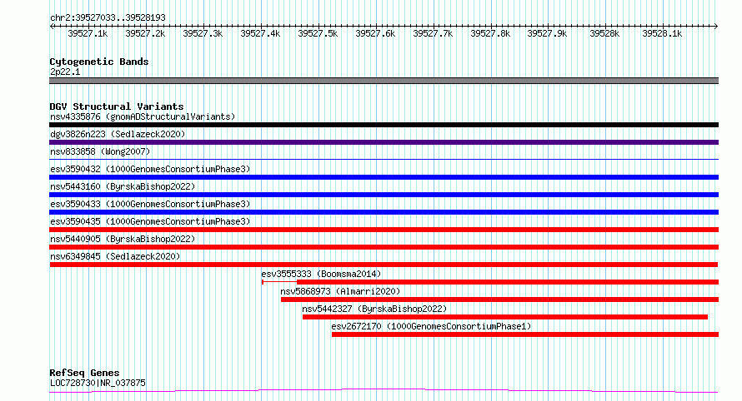Click the 39527.3k ruler tick label
Viewport: 742px width, 401px height.
pyautogui.click(x=203, y=33)
